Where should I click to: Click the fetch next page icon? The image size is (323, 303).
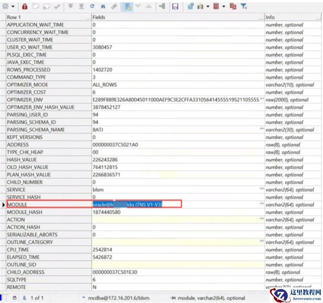click(x=70, y=7)
